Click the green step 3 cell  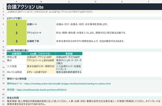click(x=16, y=41)
